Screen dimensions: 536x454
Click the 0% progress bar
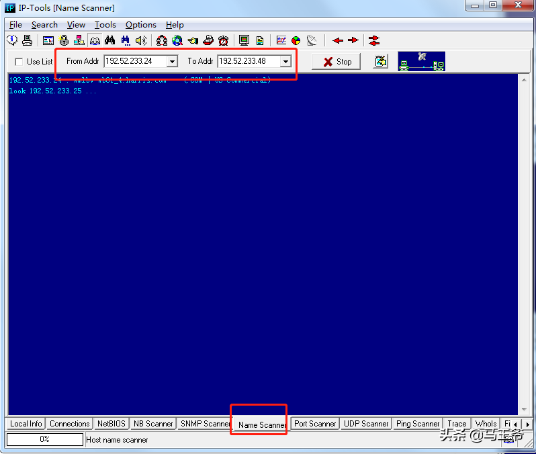[x=44, y=439]
